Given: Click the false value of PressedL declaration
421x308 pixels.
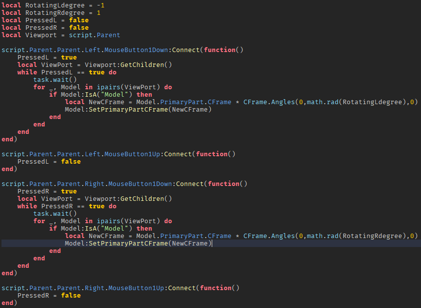Looking at the screenshot, I should [x=79, y=20].
